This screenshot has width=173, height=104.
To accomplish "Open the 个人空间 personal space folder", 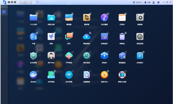I will [x=34, y=18].
